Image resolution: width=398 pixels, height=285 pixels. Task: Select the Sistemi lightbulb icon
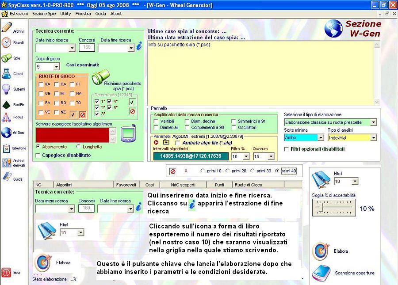(x=7, y=89)
